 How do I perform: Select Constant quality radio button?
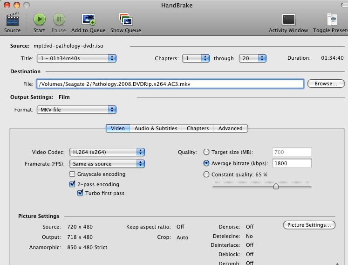[206, 174]
